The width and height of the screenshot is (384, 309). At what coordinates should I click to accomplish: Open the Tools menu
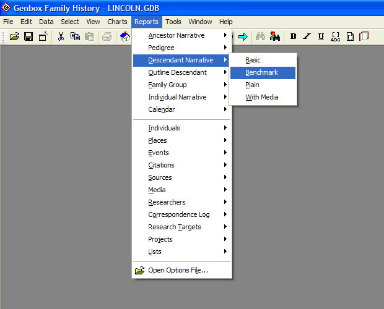point(173,22)
